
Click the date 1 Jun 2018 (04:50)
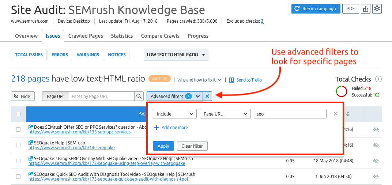click(x=333, y=177)
